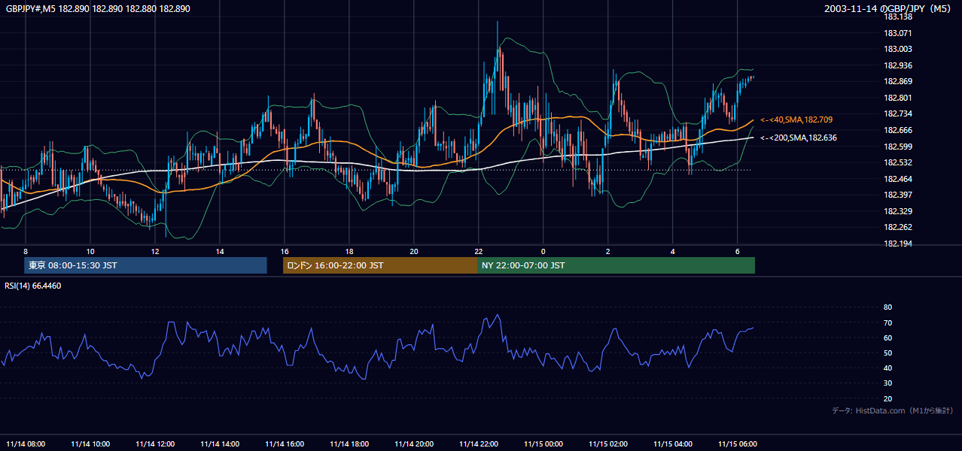Viewport: 962px width, 451px height.
Task: Click price level 182.801 on the axis
Action: [x=897, y=98]
